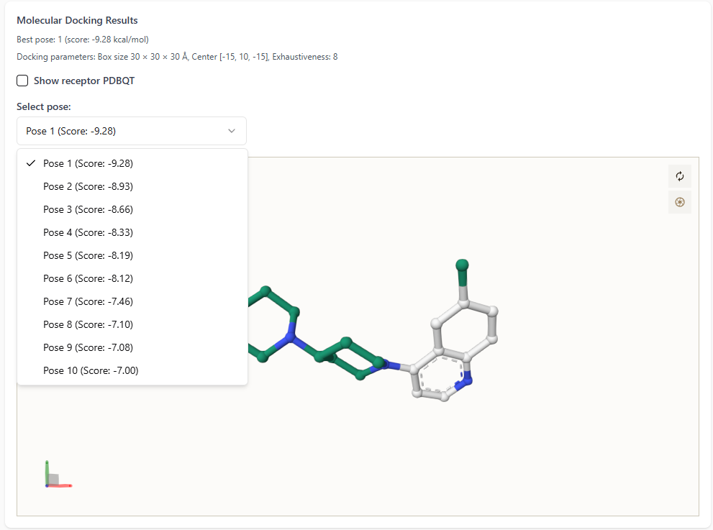Click the green Y-axis of orientation gizmo
This screenshot has height=530, width=713.
pyautogui.click(x=47, y=472)
